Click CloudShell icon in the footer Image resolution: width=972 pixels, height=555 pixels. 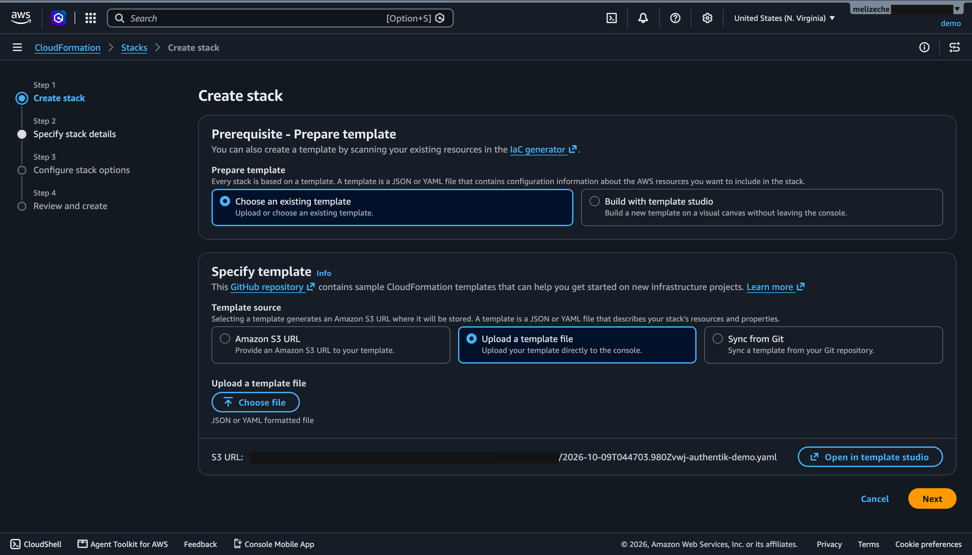[15, 544]
